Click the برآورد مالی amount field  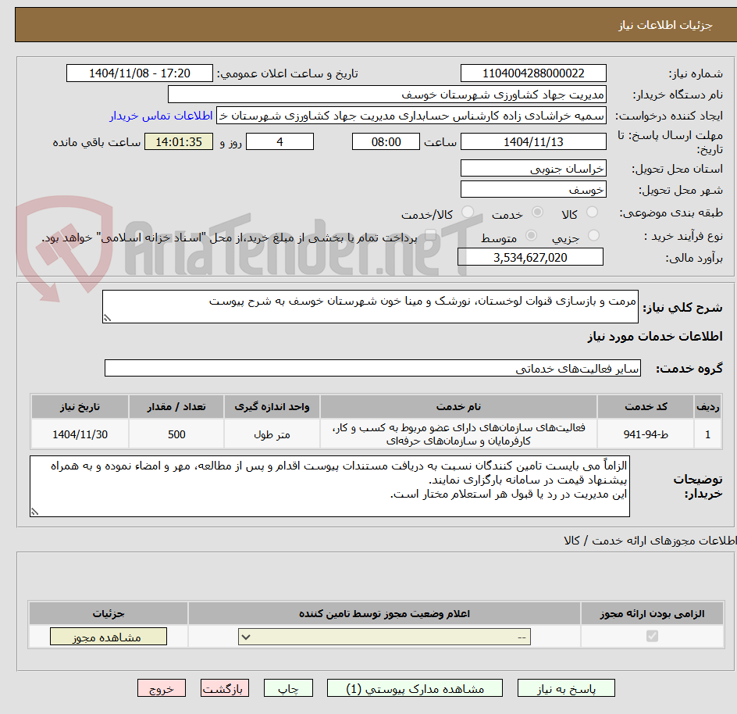click(530, 257)
